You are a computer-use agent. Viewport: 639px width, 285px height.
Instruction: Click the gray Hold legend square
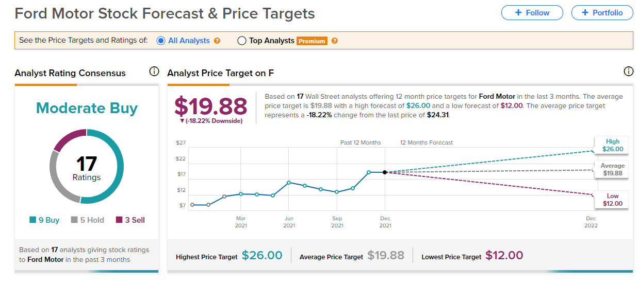(x=74, y=220)
